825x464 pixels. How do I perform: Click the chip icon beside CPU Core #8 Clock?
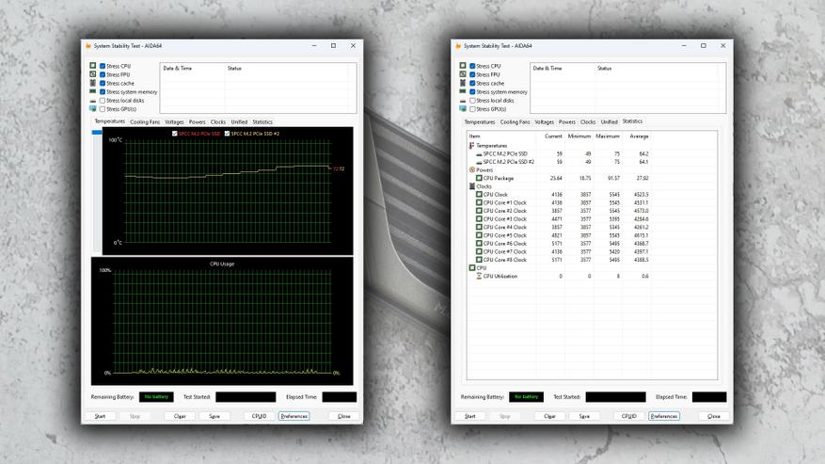click(479, 260)
